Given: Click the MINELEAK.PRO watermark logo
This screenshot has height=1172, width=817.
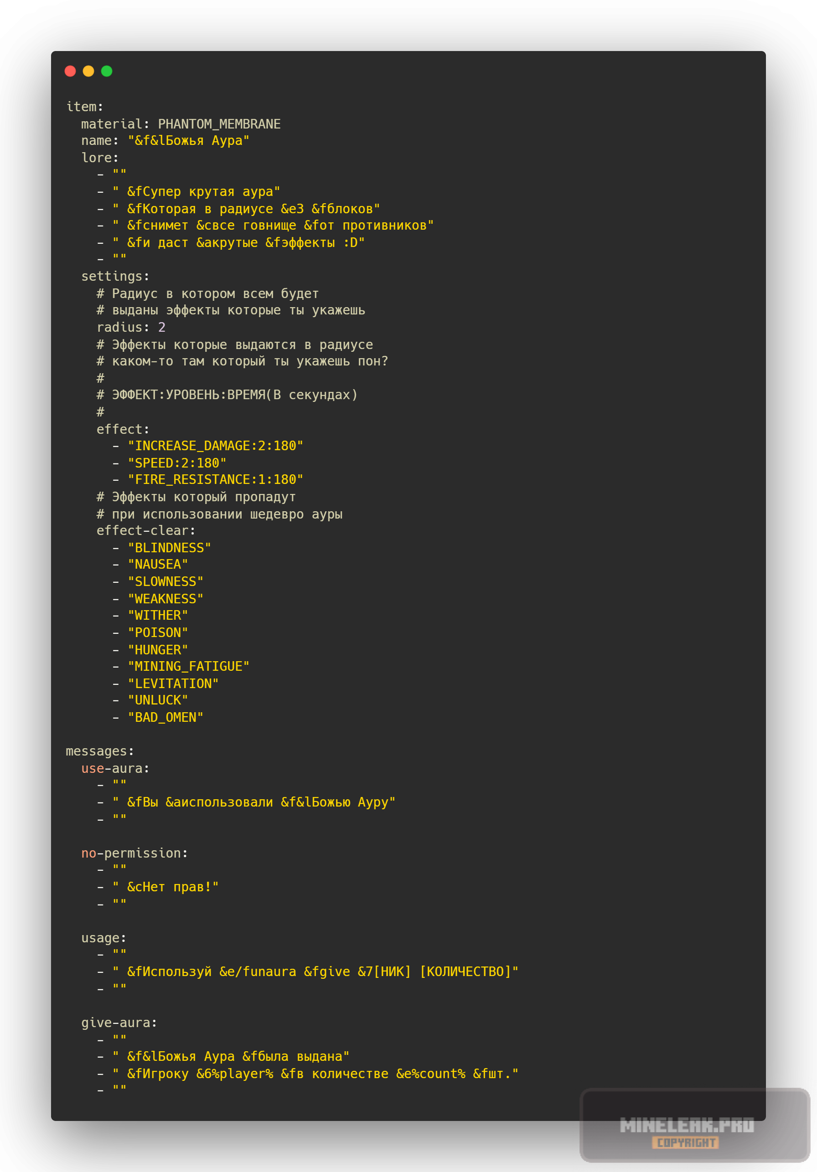Looking at the screenshot, I should (687, 1125).
